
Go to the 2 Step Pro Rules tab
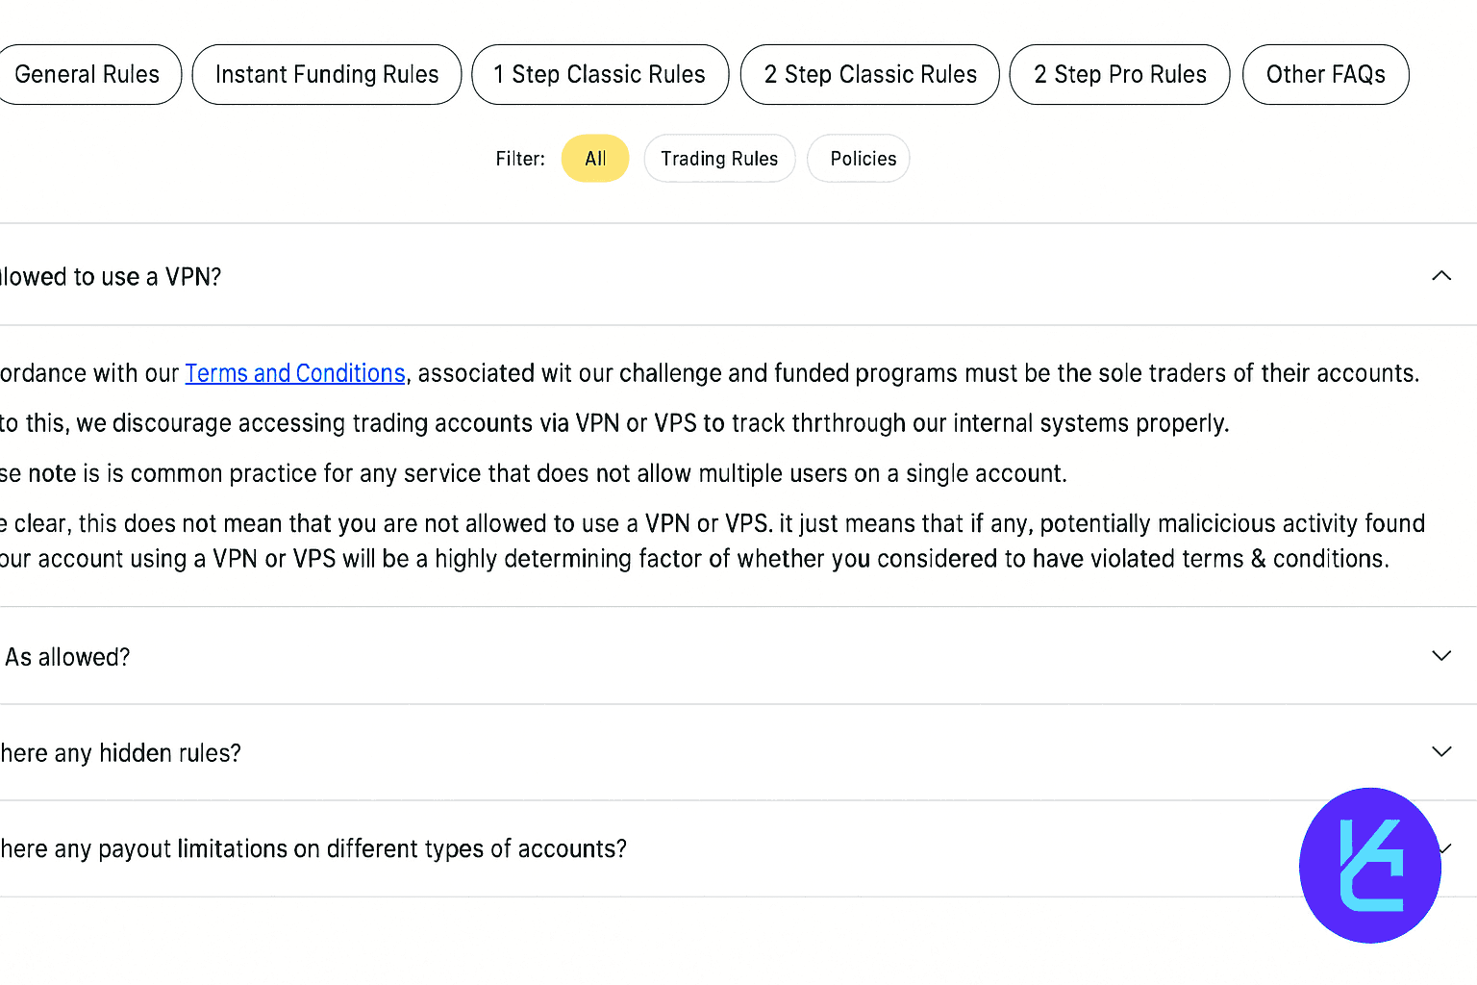(x=1119, y=74)
